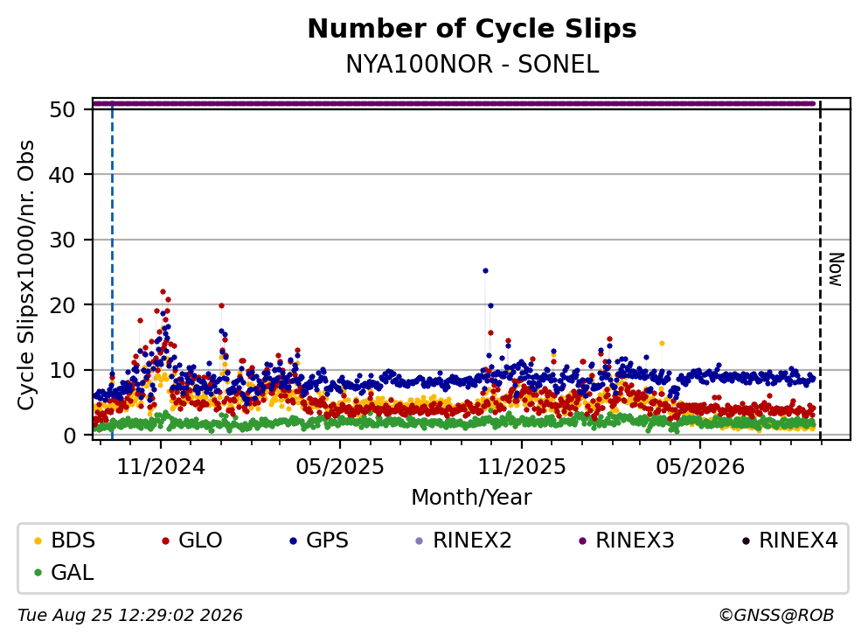
Task: Click the GAL green legend marker
Action: pos(38,573)
